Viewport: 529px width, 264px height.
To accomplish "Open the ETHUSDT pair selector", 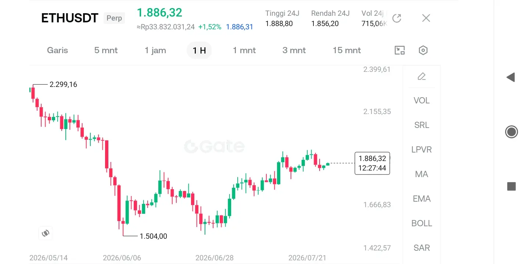I will [x=70, y=18].
